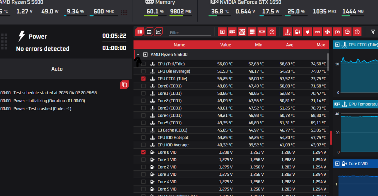
Task: Toggle temperature sensor type filter
Action: [288, 32]
